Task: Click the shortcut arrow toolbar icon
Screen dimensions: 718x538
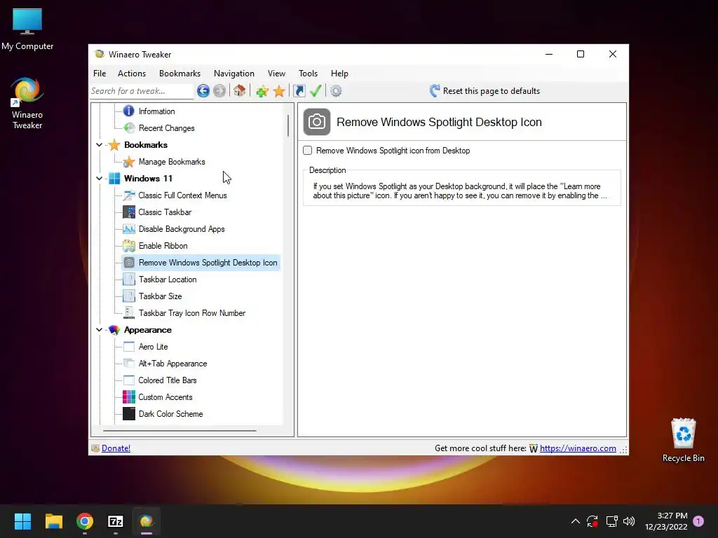Action: [x=299, y=91]
